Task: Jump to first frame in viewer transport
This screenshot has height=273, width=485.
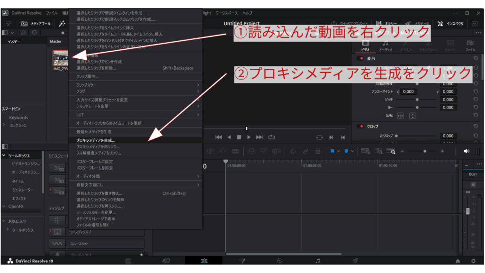Action: [218, 137]
